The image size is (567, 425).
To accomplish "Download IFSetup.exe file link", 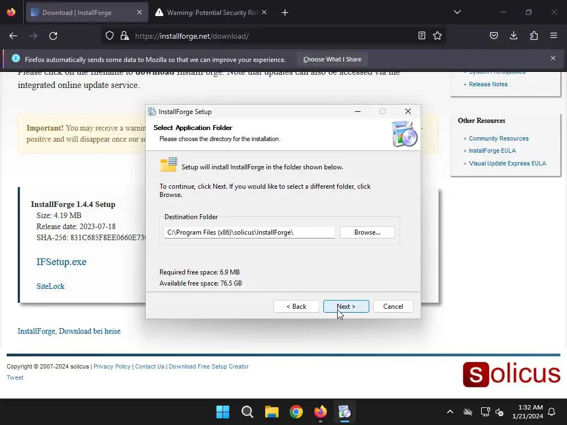I will coord(61,262).
